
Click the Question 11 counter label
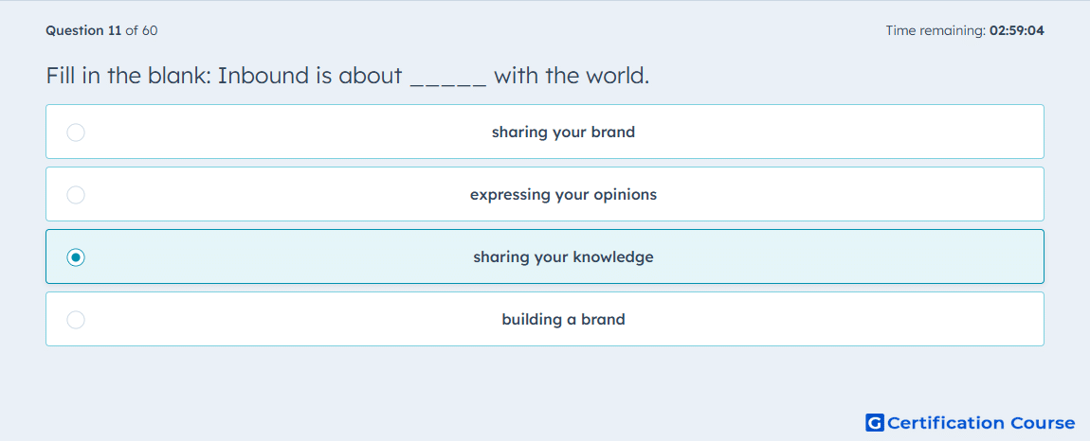83,30
